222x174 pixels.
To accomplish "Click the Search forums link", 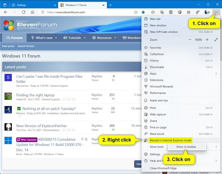I will (26, 46).
